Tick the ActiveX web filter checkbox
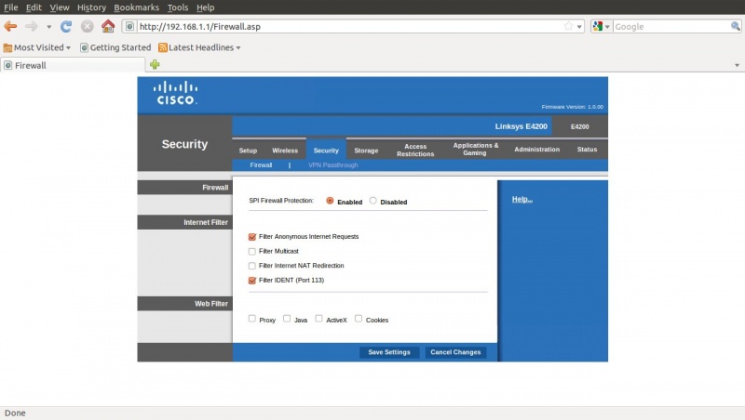 pos(319,319)
